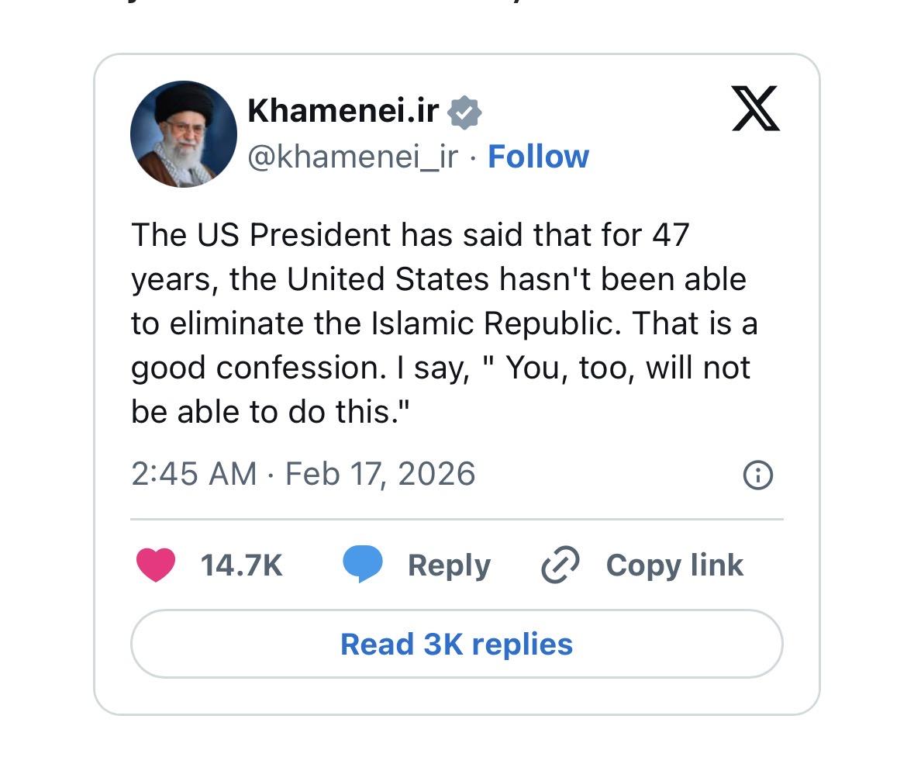Image resolution: width=914 pixels, height=764 pixels.
Task: Click the 14.7K likes count
Action: pos(241,565)
